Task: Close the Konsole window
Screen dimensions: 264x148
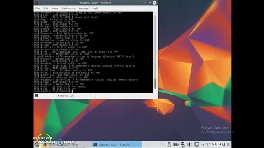Action: 154,3
